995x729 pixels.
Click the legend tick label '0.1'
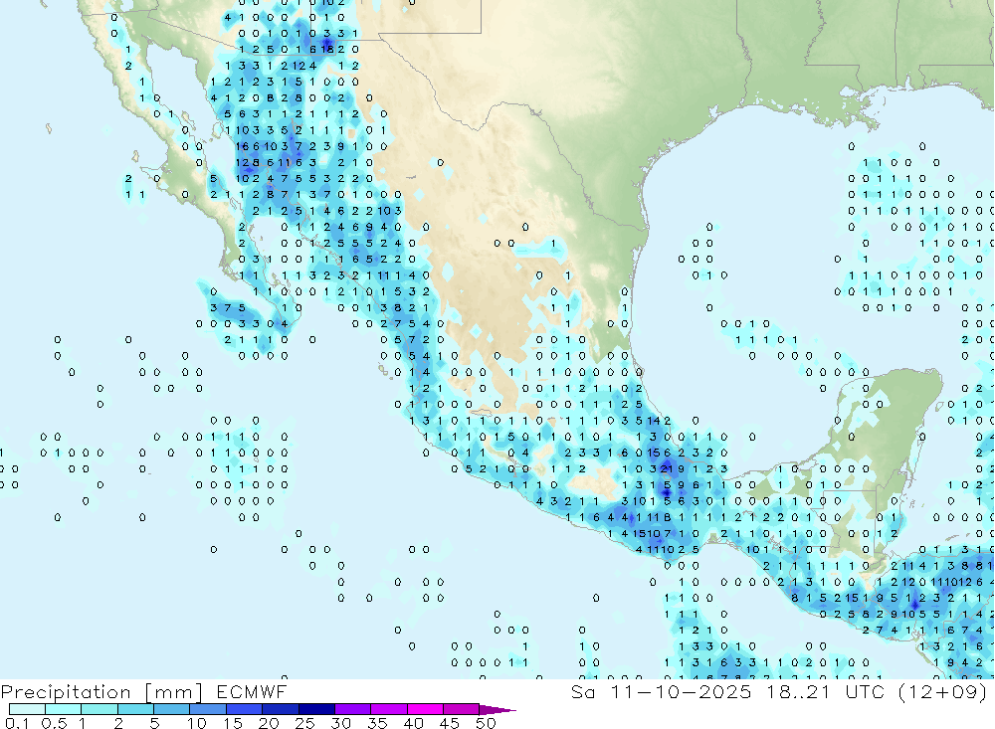(17, 723)
